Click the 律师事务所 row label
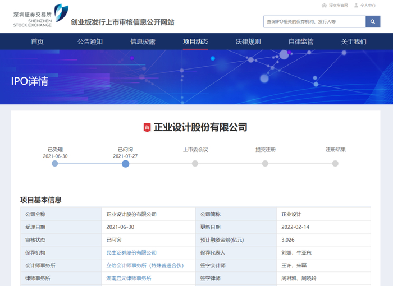 click(38, 278)
